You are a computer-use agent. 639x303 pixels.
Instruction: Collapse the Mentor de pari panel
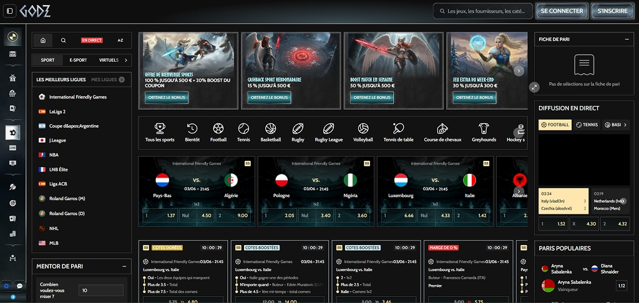124,266
